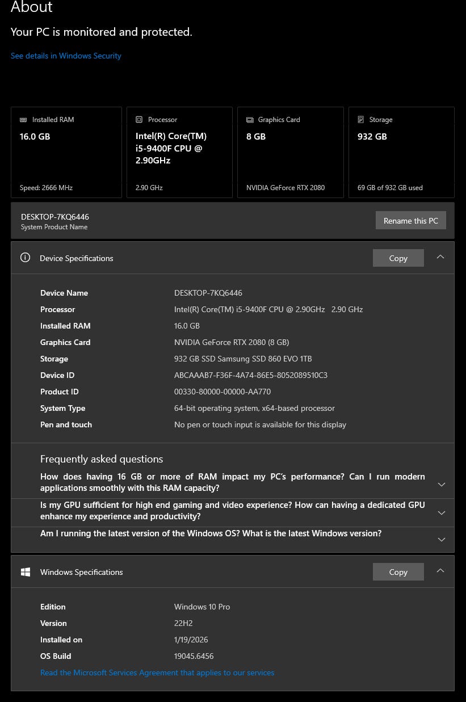Collapse the Device Specifications section

(x=440, y=257)
